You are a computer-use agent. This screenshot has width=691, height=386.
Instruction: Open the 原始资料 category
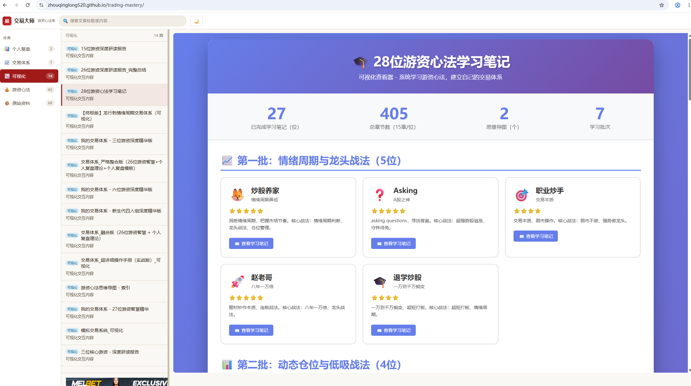point(29,103)
